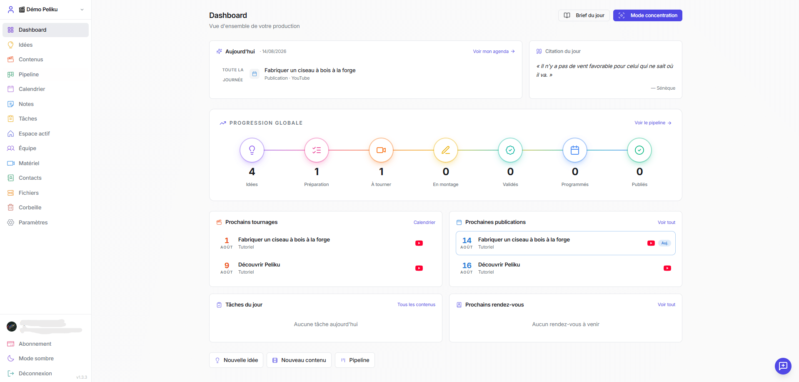Go to Espace actif
Viewport: 799px width, 382px height.
coord(46,133)
